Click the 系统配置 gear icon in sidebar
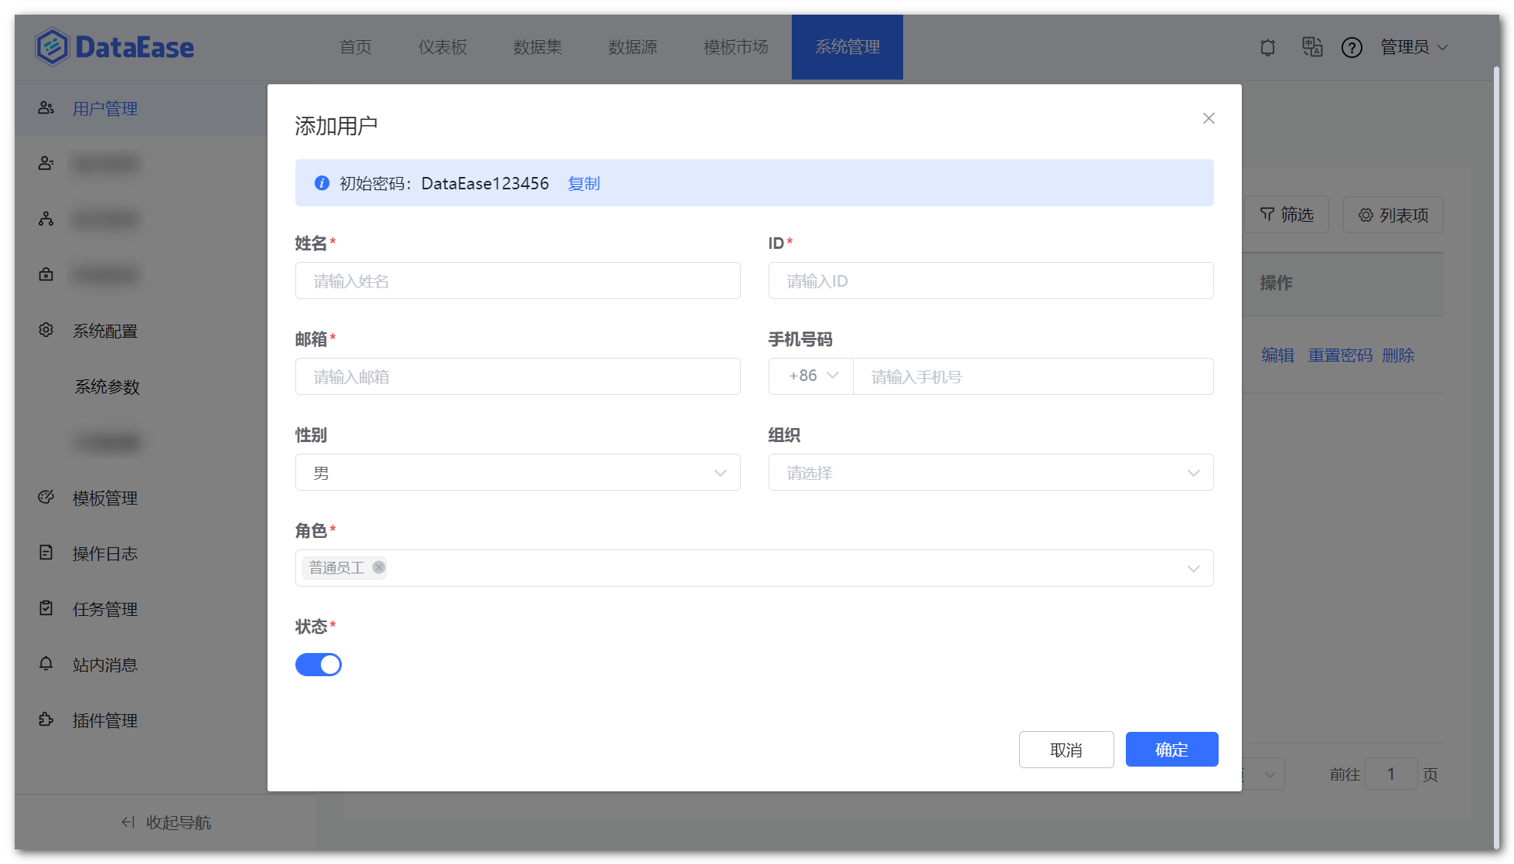 46,330
